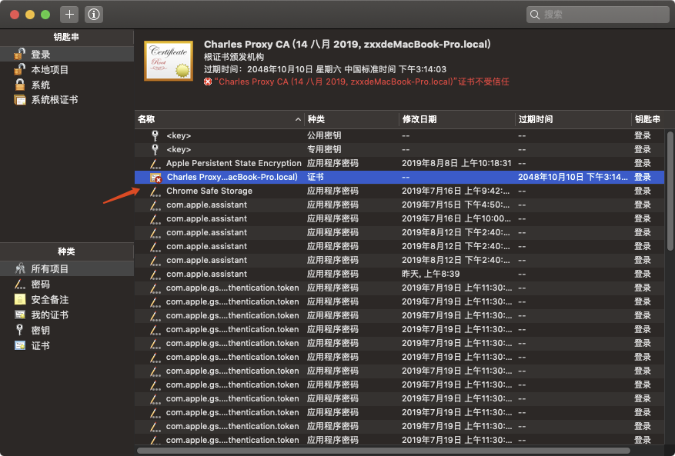Screen dimensions: 675x456
Task: Click the vertical scrollbar of the list
Action: click(670, 191)
